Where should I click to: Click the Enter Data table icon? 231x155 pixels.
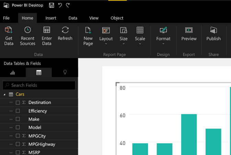pos(47,30)
